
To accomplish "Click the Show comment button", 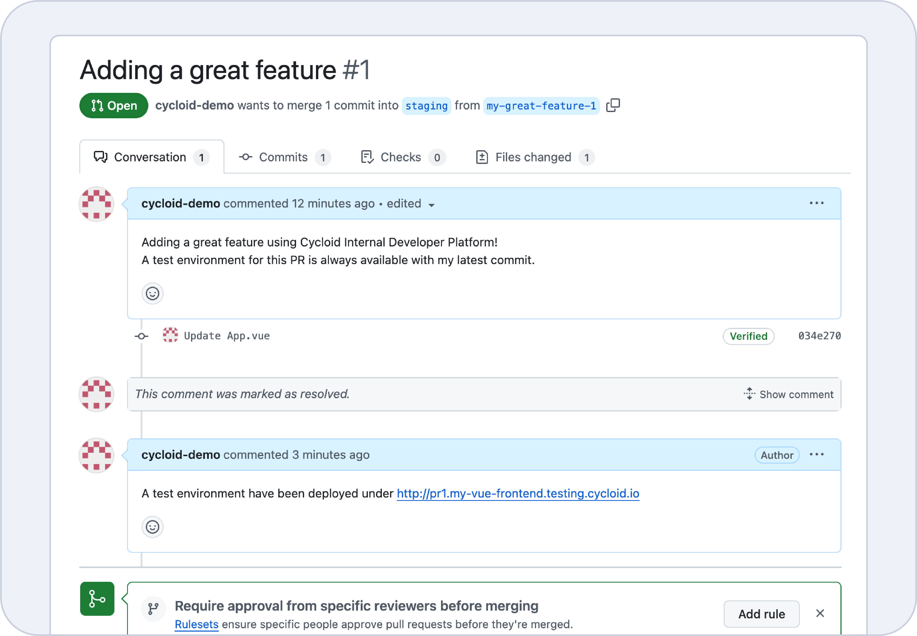I will click(x=788, y=394).
